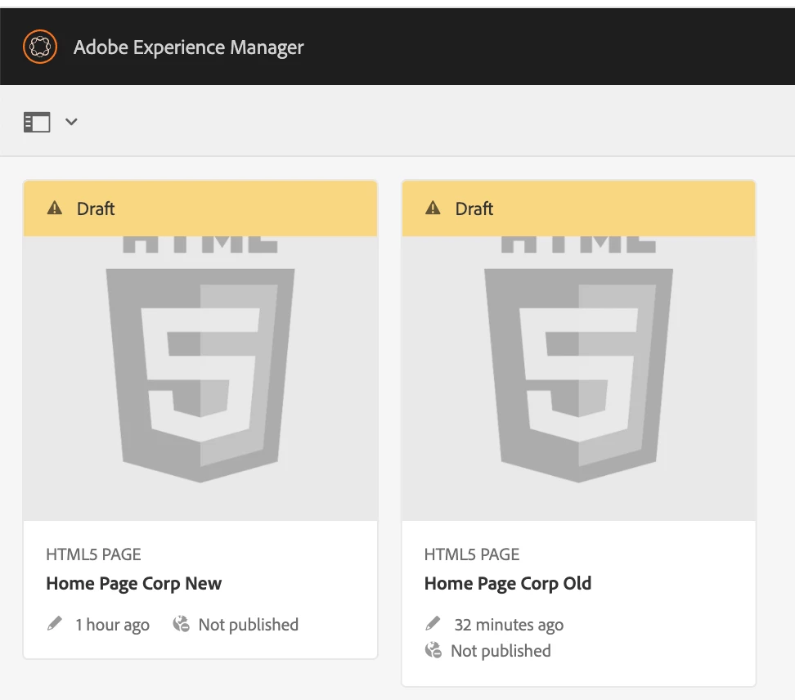
Task: Click the Adobe Experience Manager title
Action: (188, 47)
